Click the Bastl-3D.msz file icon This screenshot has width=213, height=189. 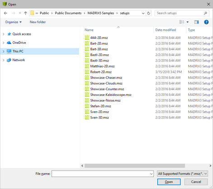pos(87,61)
